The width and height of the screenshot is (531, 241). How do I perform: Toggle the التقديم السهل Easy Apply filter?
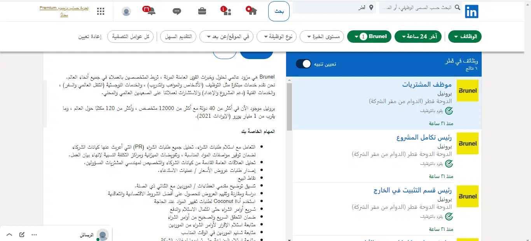178,37
